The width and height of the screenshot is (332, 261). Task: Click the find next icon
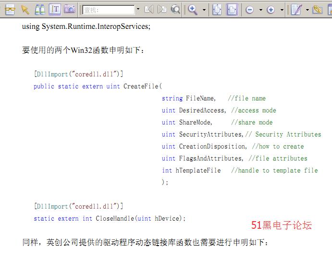pos(162,10)
